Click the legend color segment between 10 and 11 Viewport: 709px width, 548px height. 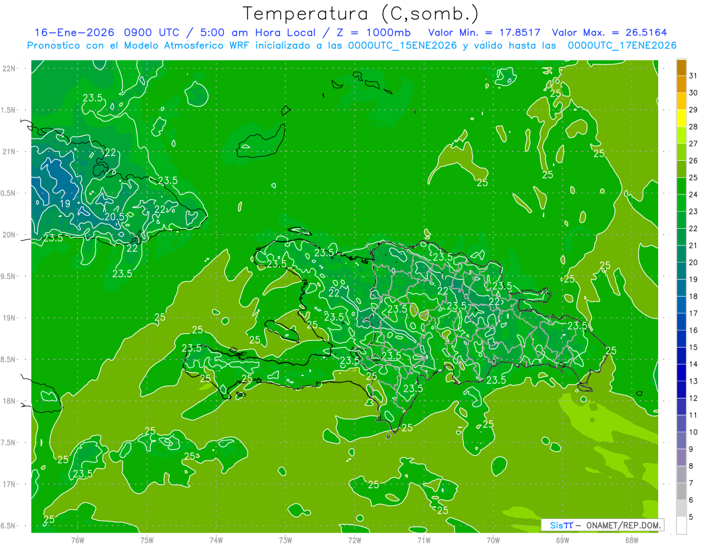(681, 424)
